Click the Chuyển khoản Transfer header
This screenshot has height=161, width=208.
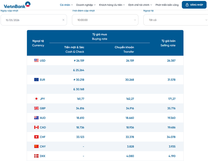pos(124,49)
